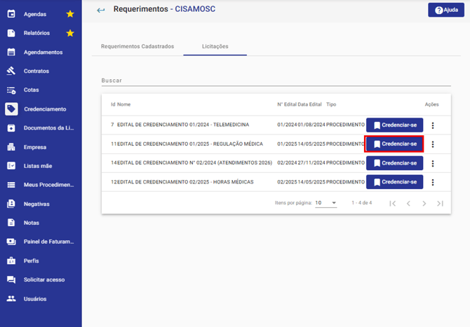Toggle favorite star next to Relatórios
470x327 pixels.
tap(70, 33)
